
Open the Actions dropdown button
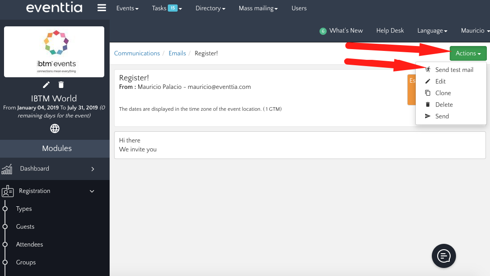[468, 54]
